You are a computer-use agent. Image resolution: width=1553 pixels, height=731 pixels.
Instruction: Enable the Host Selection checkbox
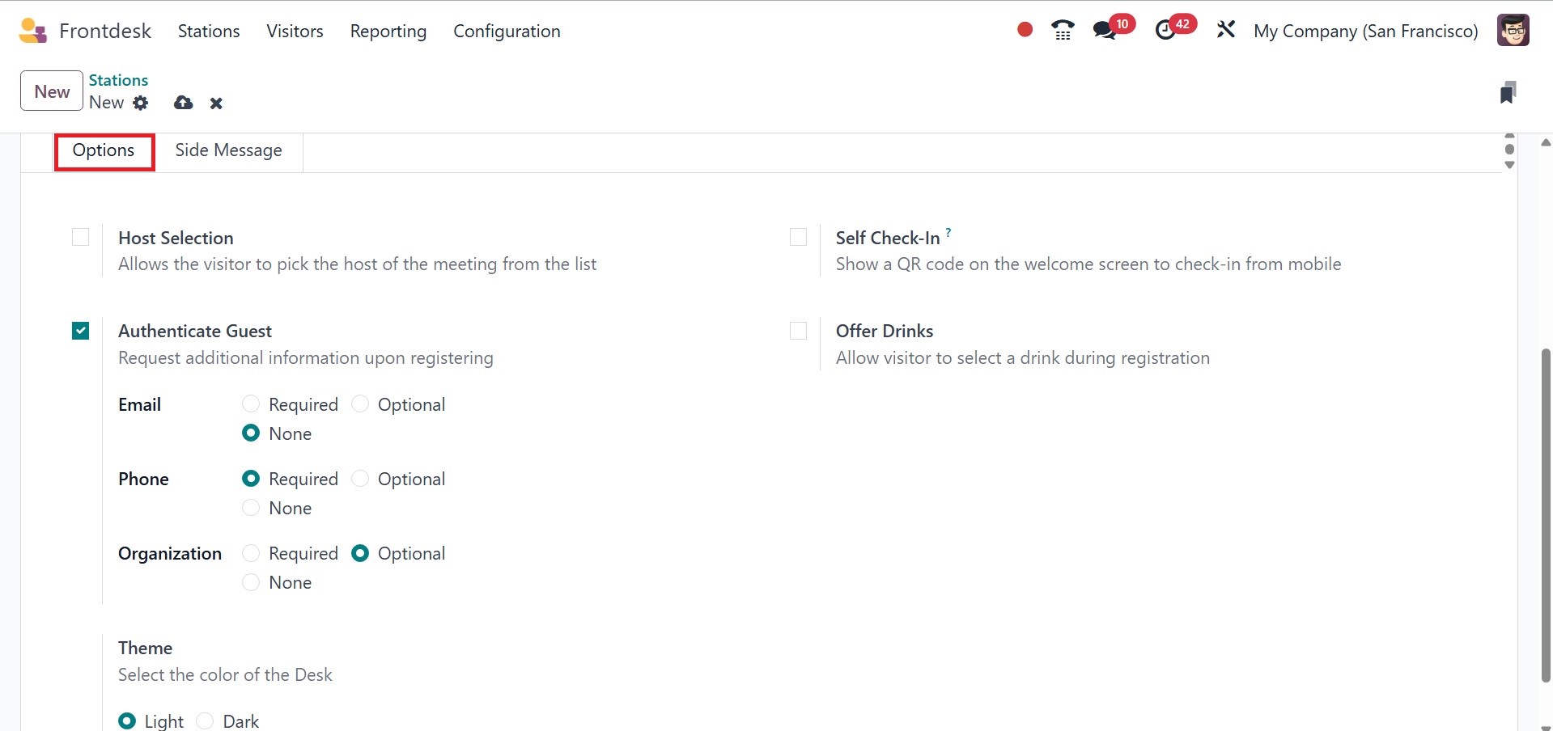(x=81, y=237)
